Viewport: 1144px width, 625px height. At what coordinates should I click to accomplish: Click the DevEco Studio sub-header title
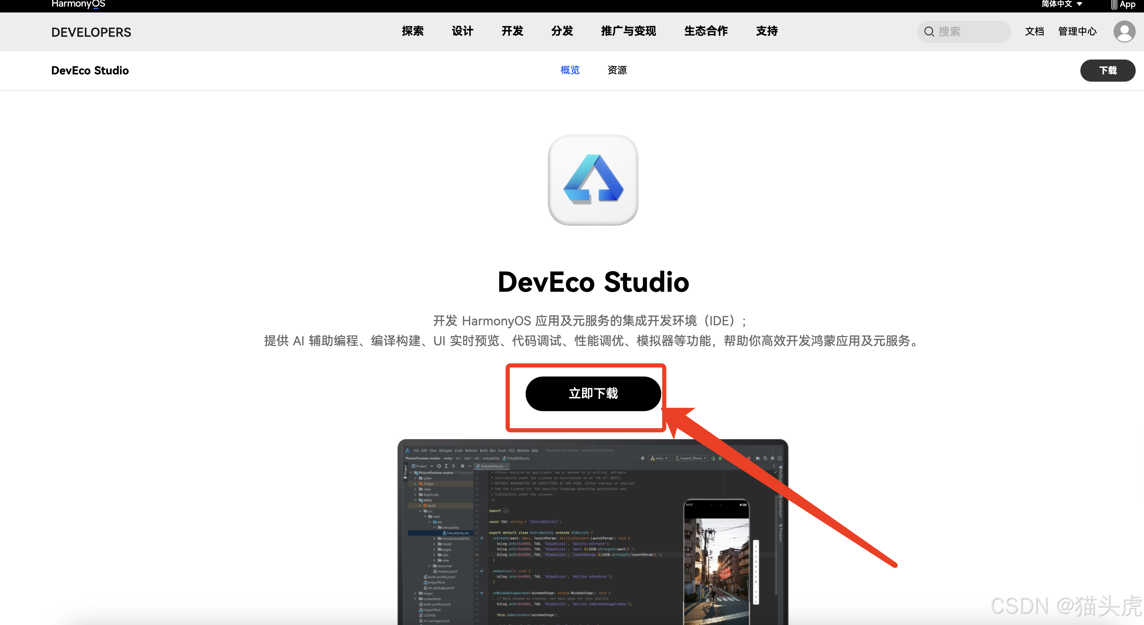click(x=90, y=70)
